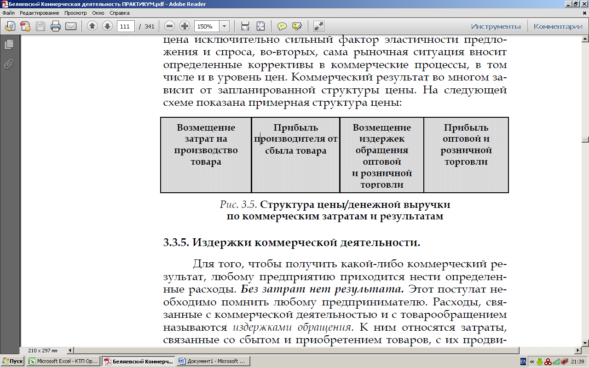Go to next page arrow button
Image resolution: width=589 pixels, height=368 pixels.
point(107,26)
